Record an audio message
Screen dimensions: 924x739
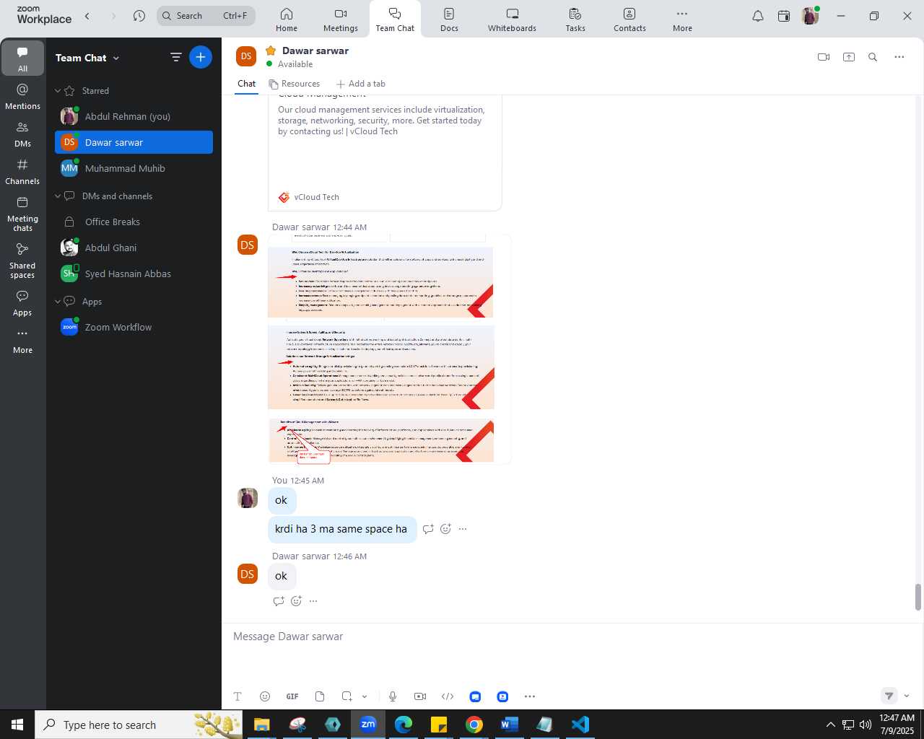tap(393, 696)
